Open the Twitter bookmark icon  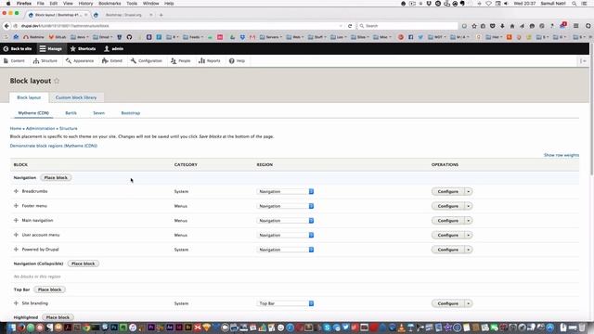click(x=420, y=37)
